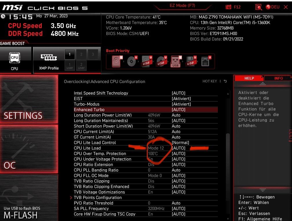Open the BIOS search magnifier icon
This screenshot has width=292, height=221.
click(x=259, y=7)
